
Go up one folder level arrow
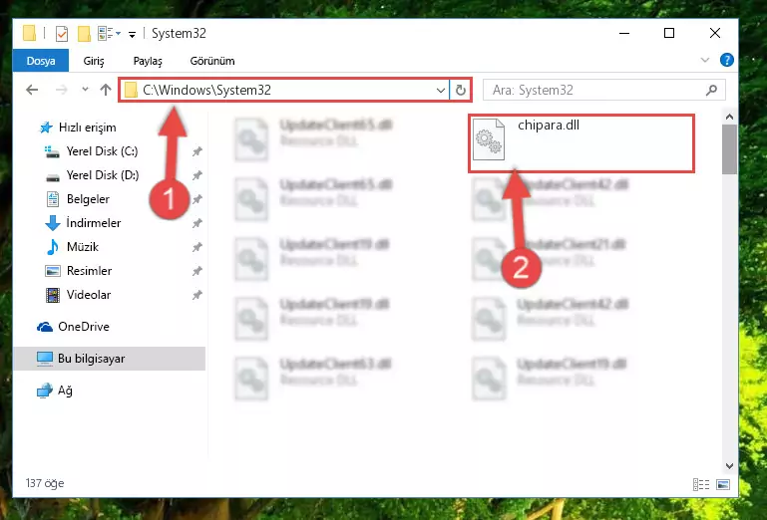(x=105, y=90)
